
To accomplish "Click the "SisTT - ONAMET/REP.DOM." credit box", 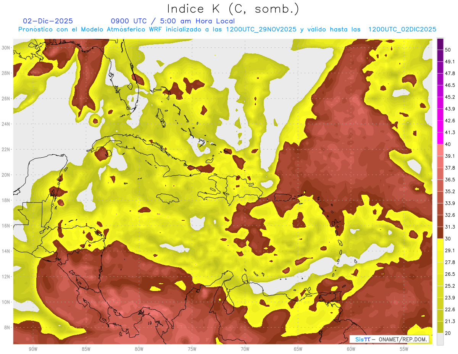I will tap(390, 339).
